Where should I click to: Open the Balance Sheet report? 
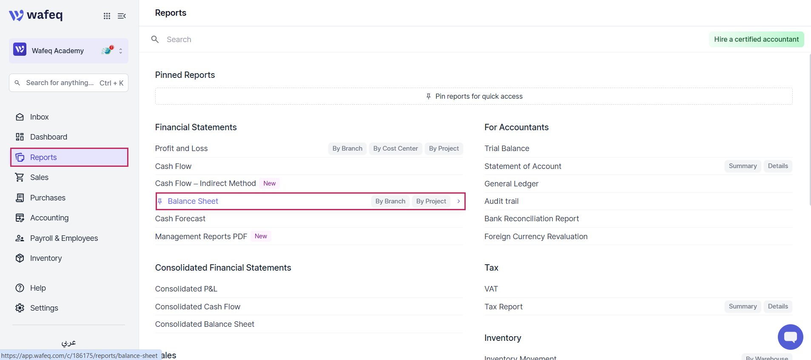coord(193,201)
